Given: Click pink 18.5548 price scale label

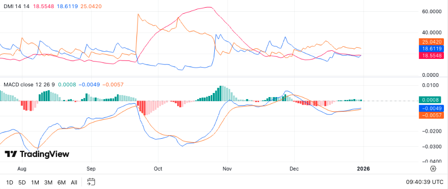Looking at the screenshot, I should point(431,55).
